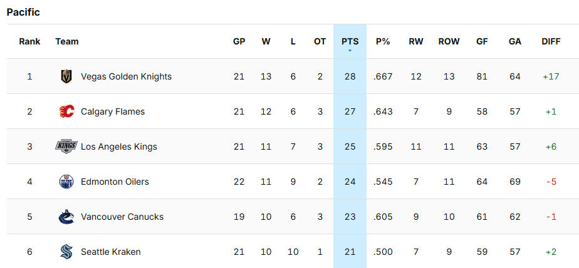Sort table by W column header

(266, 41)
